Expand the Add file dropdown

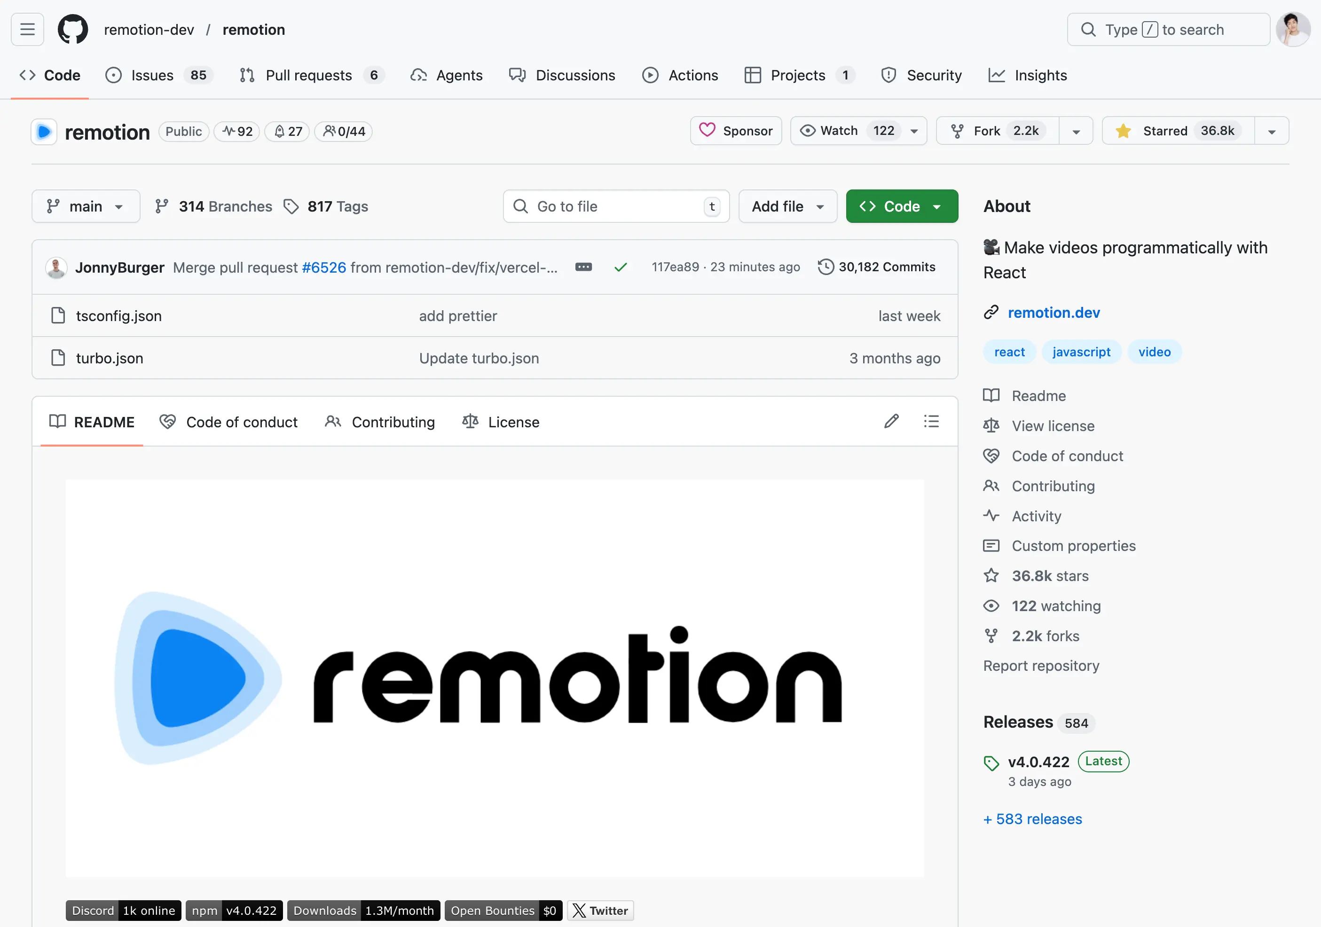click(787, 206)
